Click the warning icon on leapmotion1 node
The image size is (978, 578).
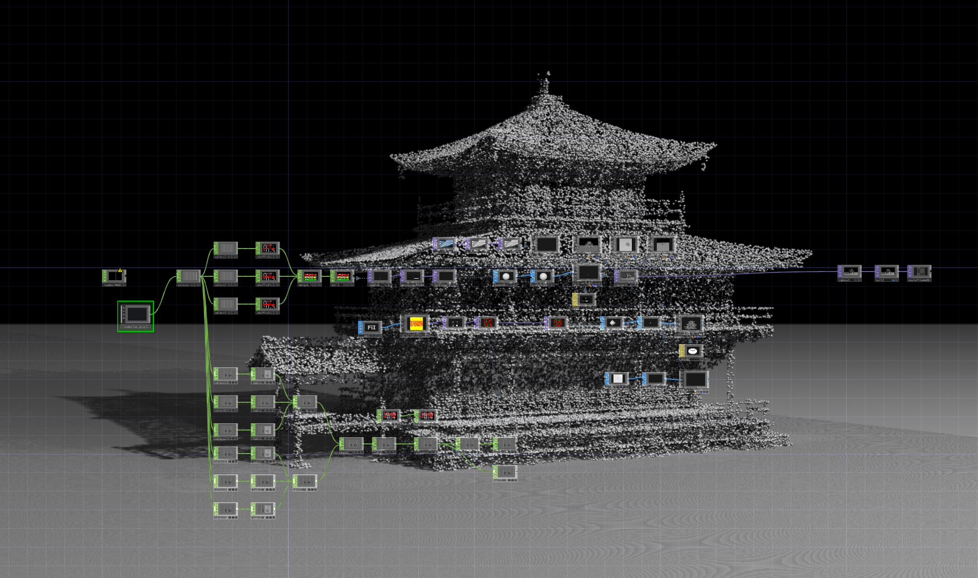pos(120,271)
